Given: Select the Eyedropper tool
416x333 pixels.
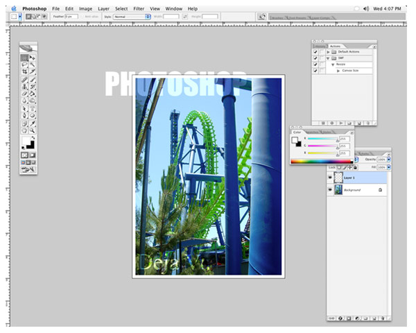Looking at the screenshot, I should [x=33, y=123].
